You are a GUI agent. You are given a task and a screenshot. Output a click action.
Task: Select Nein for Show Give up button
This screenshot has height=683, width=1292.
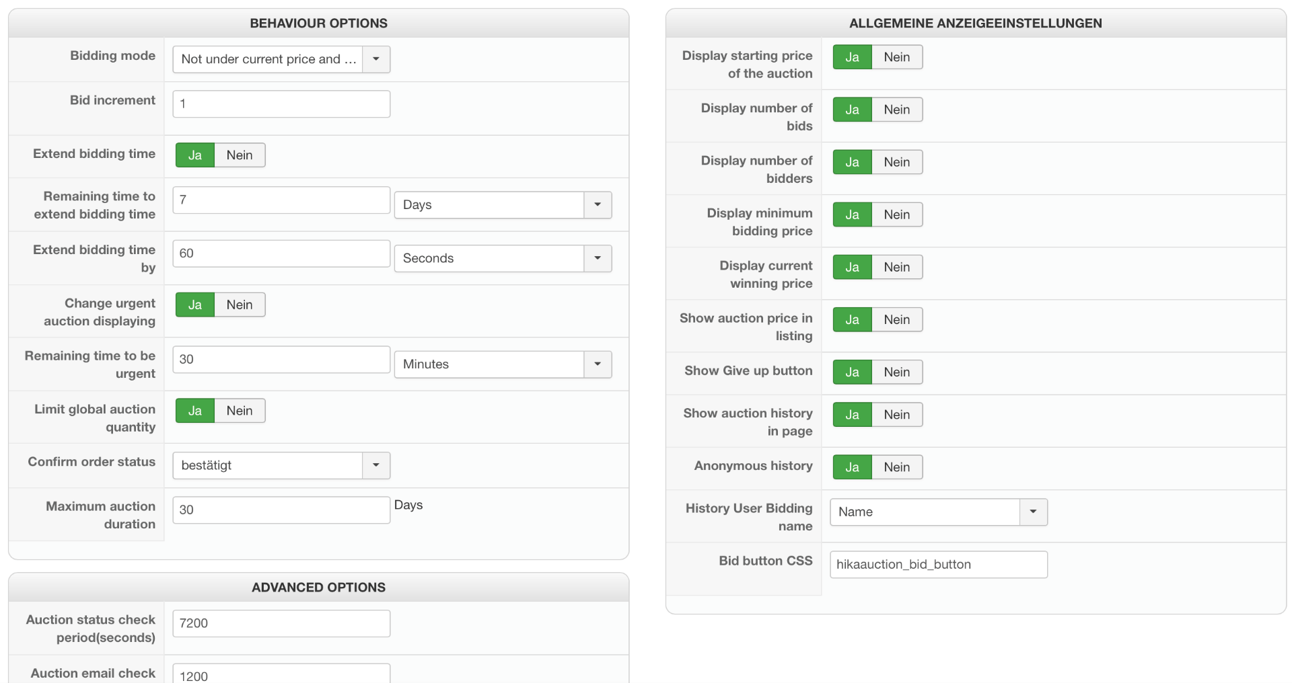coord(896,372)
